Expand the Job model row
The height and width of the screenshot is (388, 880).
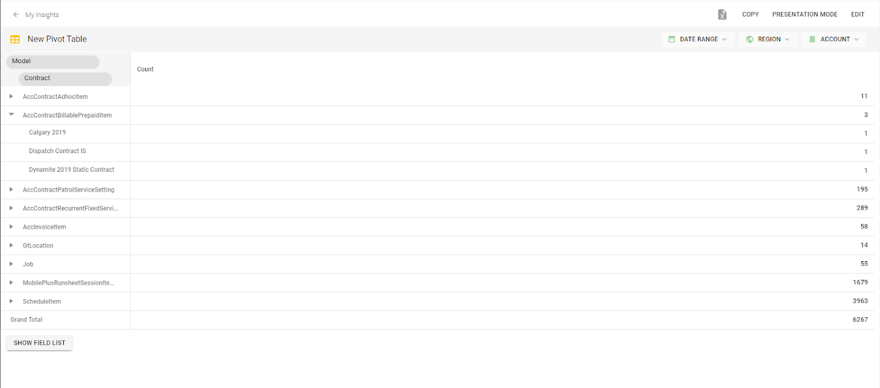pyautogui.click(x=11, y=264)
